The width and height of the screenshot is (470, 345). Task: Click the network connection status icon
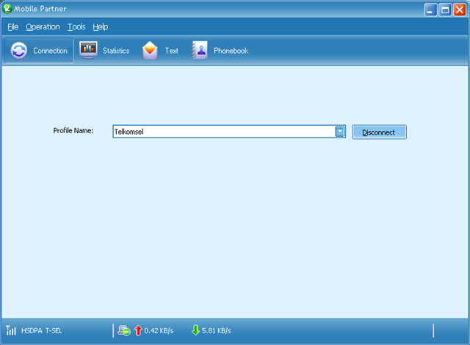pos(124,330)
